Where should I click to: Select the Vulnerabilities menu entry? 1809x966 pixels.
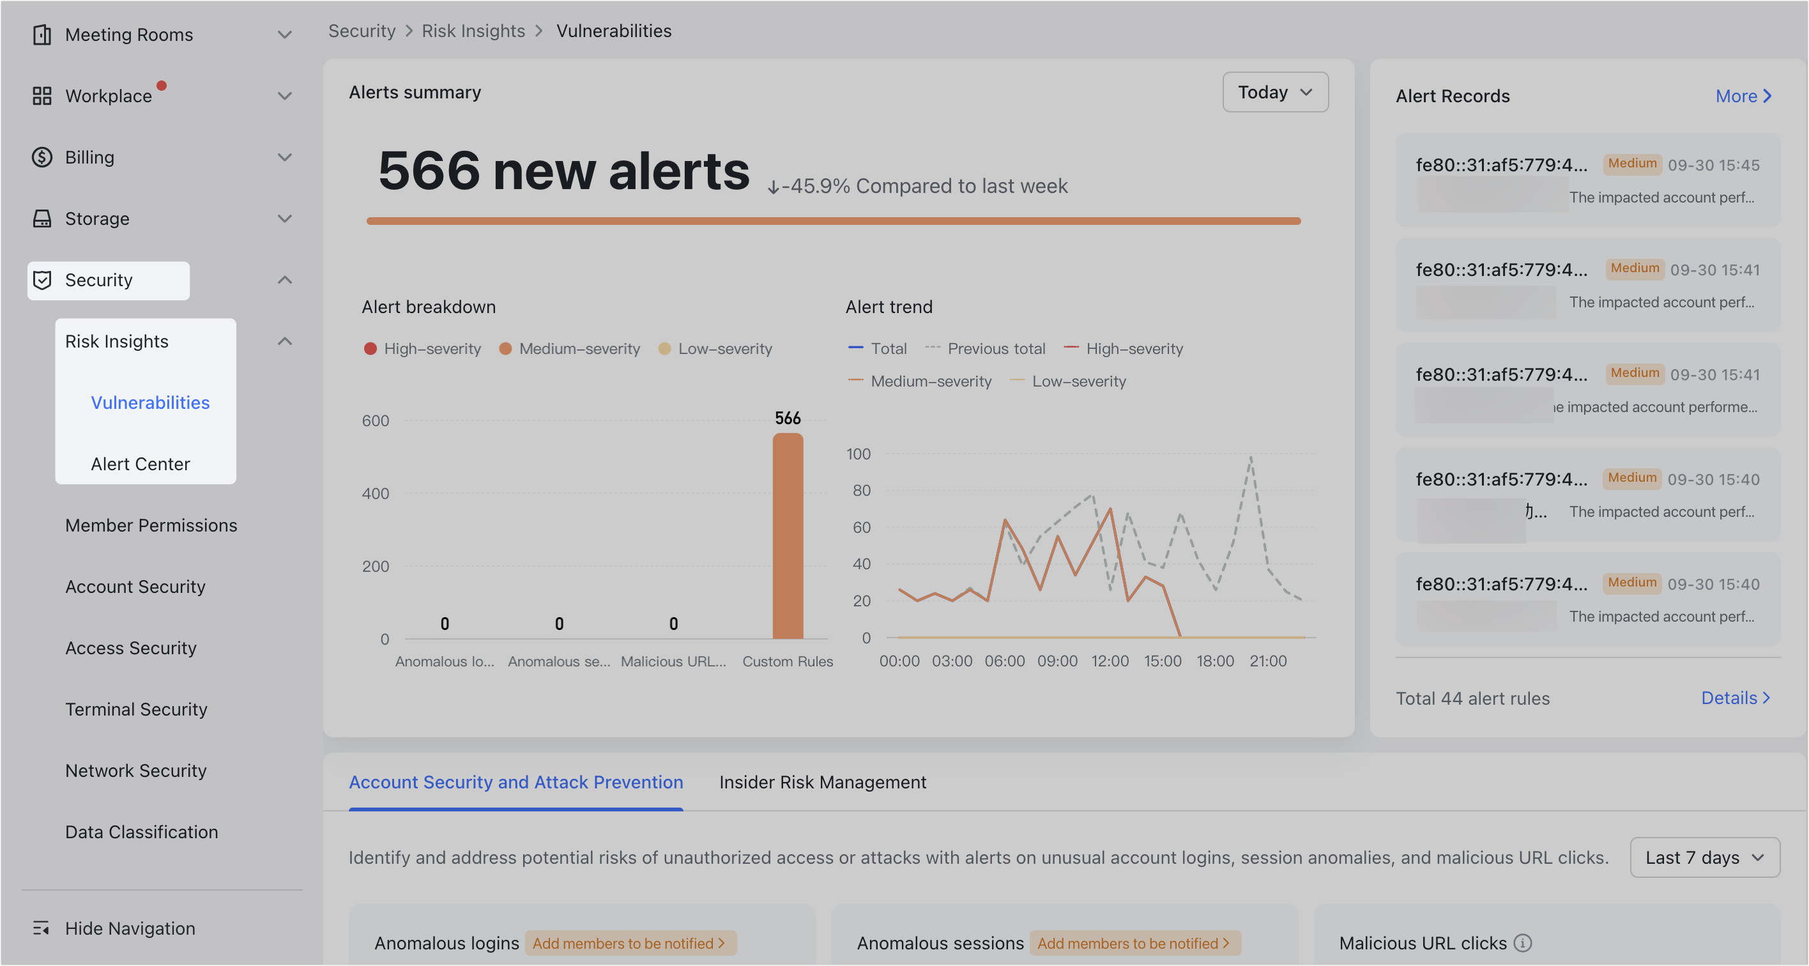[x=149, y=402]
